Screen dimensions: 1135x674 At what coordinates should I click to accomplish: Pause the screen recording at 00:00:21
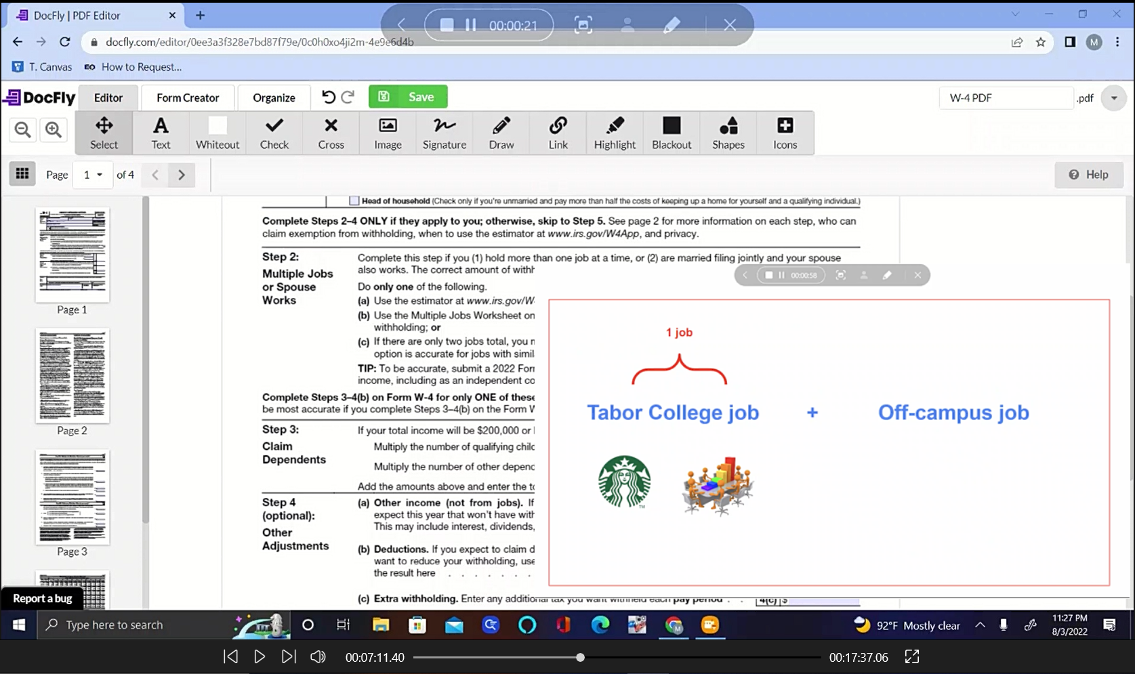tap(471, 25)
